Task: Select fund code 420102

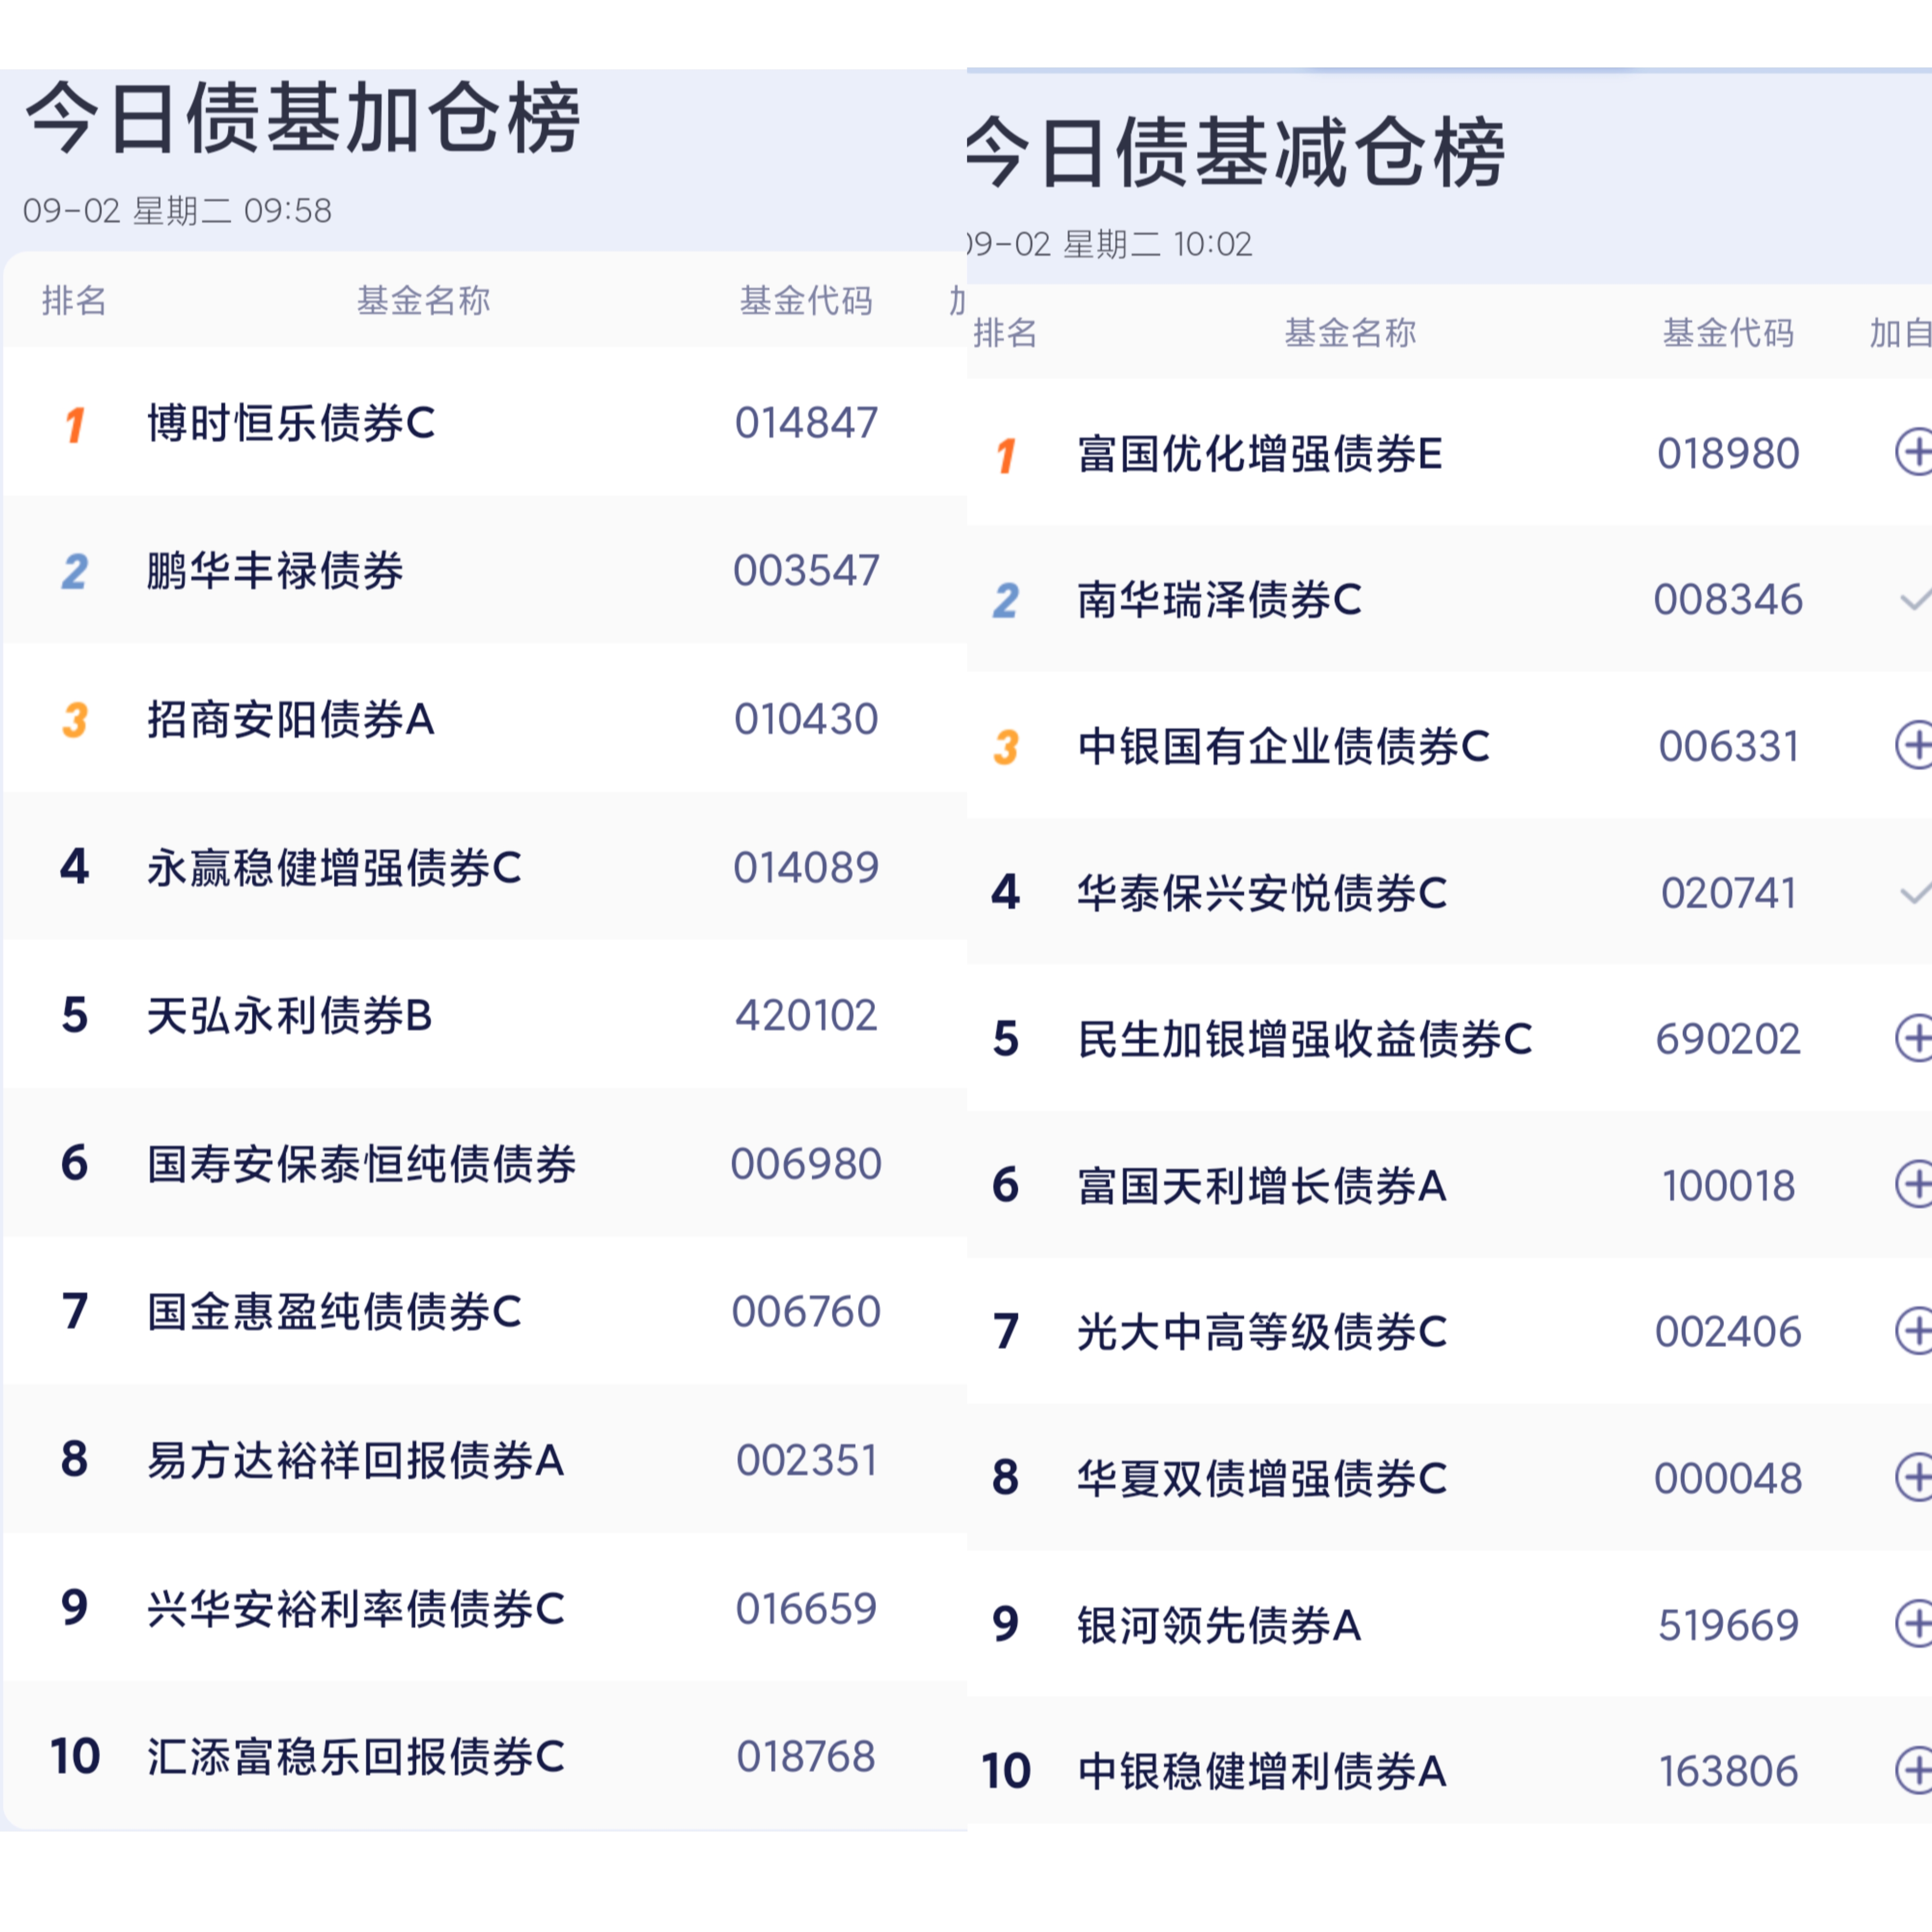Action: (x=806, y=1015)
